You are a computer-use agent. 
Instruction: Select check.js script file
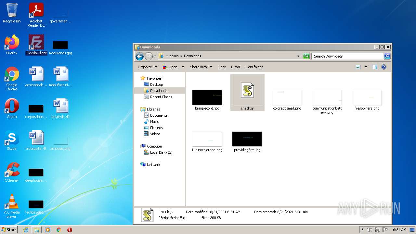coord(247,93)
